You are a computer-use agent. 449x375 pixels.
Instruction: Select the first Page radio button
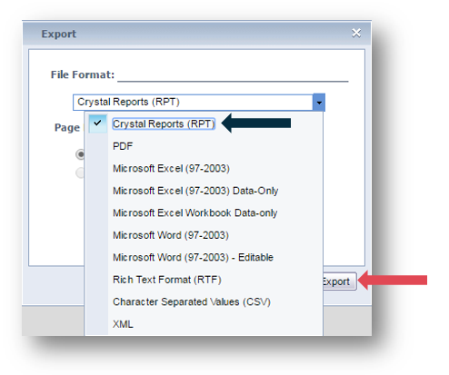click(x=80, y=154)
